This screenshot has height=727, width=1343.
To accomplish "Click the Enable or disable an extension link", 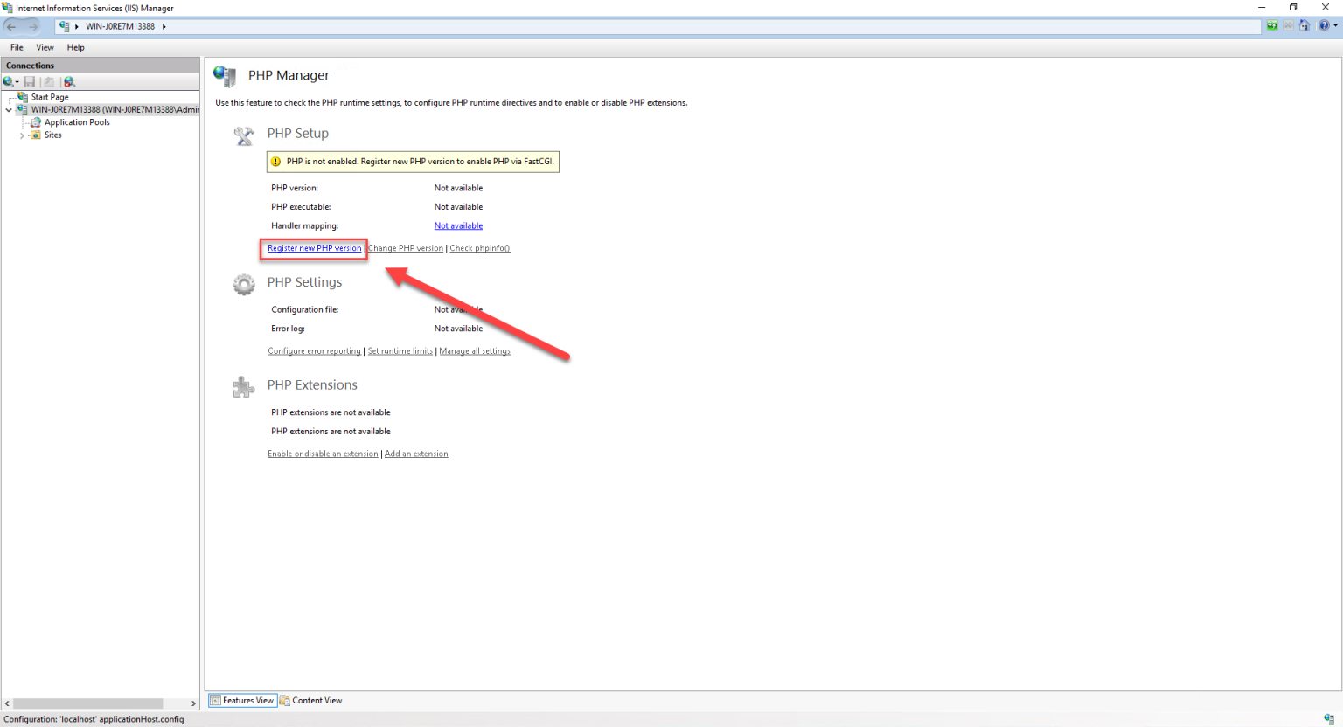I will pyautogui.click(x=323, y=453).
